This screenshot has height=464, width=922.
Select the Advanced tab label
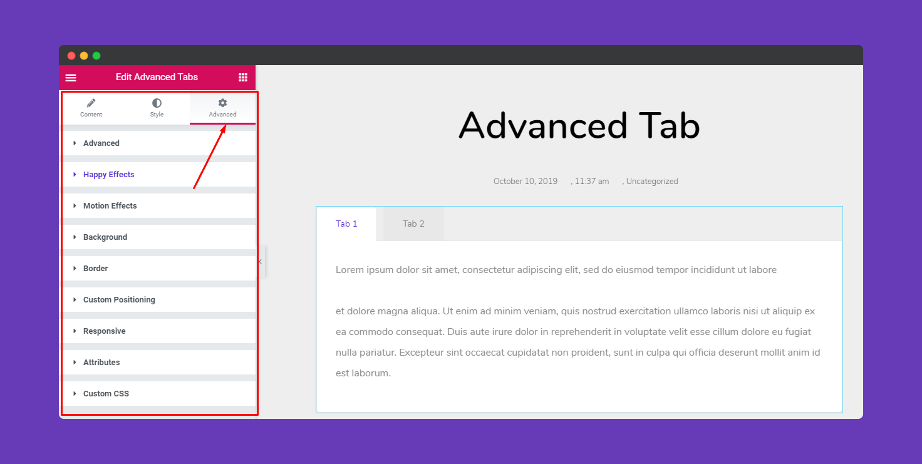coord(222,115)
